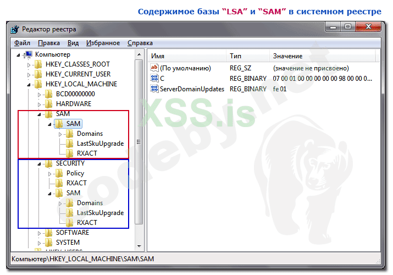393x275 pixels.
Task: Click REG_BINARY in the C row
Action: click(x=248, y=79)
